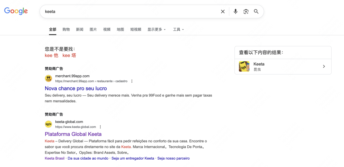This screenshot has width=344, height=167.
Task: Go to Google home via logo
Action: 16,11
